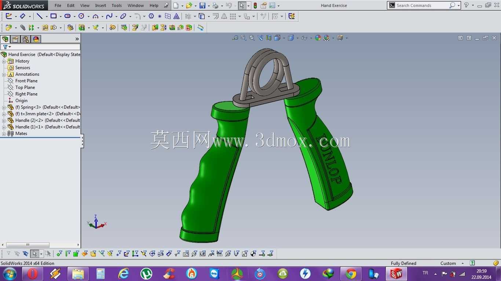The image size is (501, 281).
Task: Open the ConfigurationManager tab
Action: (x=26, y=39)
